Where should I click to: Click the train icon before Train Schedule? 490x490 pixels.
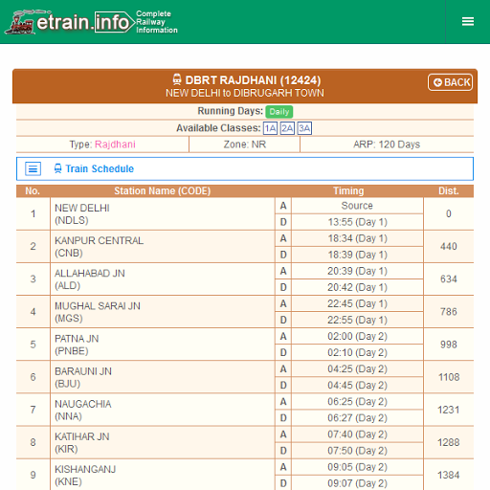click(57, 168)
